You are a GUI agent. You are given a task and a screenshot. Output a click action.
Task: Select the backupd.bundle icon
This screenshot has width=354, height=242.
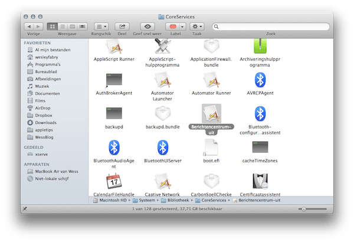163,113
